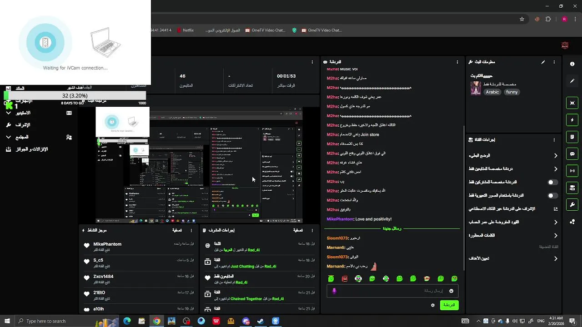
Task: Click the stream preview thumbnail
Action: click(199, 165)
